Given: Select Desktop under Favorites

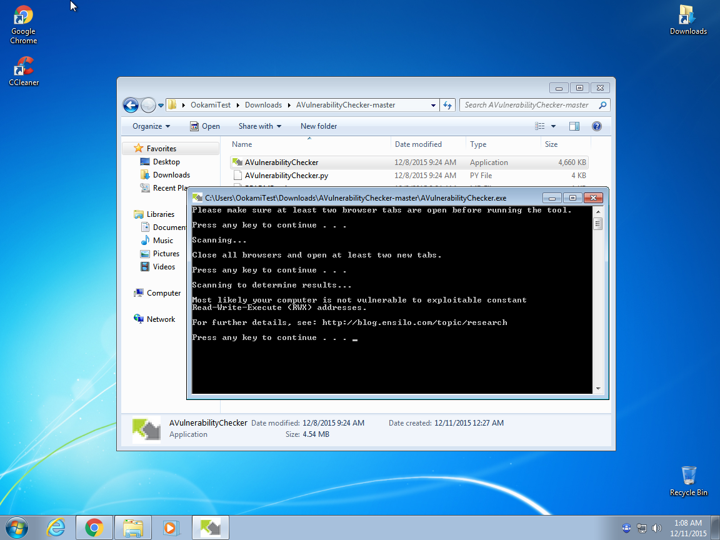Looking at the screenshot, I should click(x=166, y=162).
